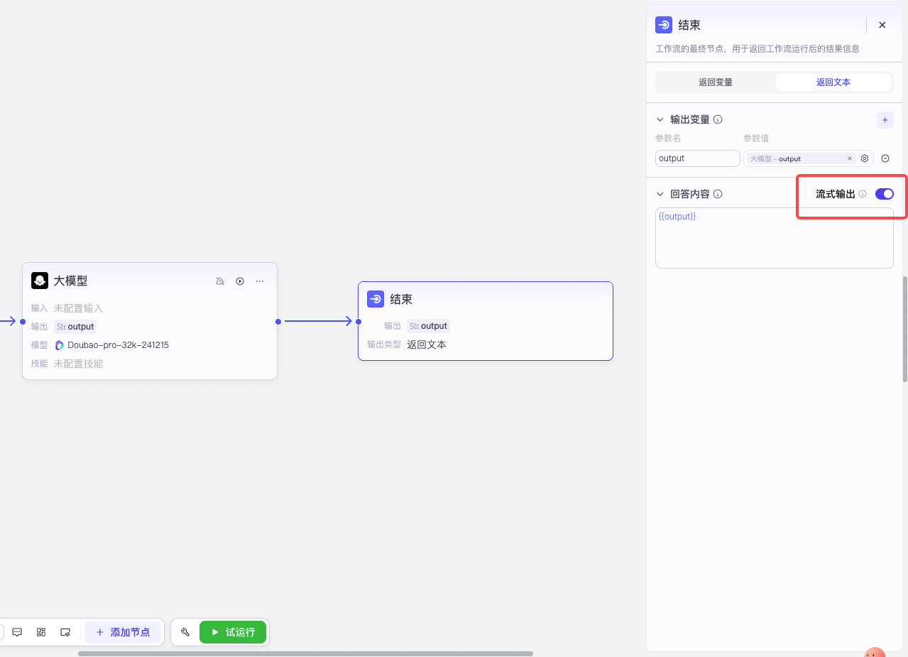Open the gear settings for the output parameter
This screenshot has height=657, width=908.
[x=865, y=158]
